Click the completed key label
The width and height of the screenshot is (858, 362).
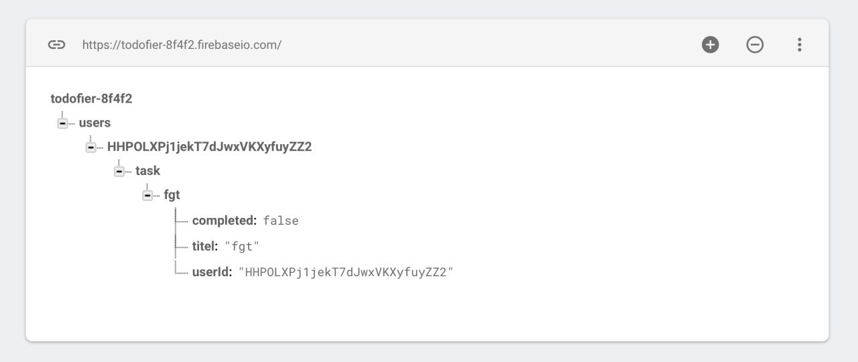(225, 221)
